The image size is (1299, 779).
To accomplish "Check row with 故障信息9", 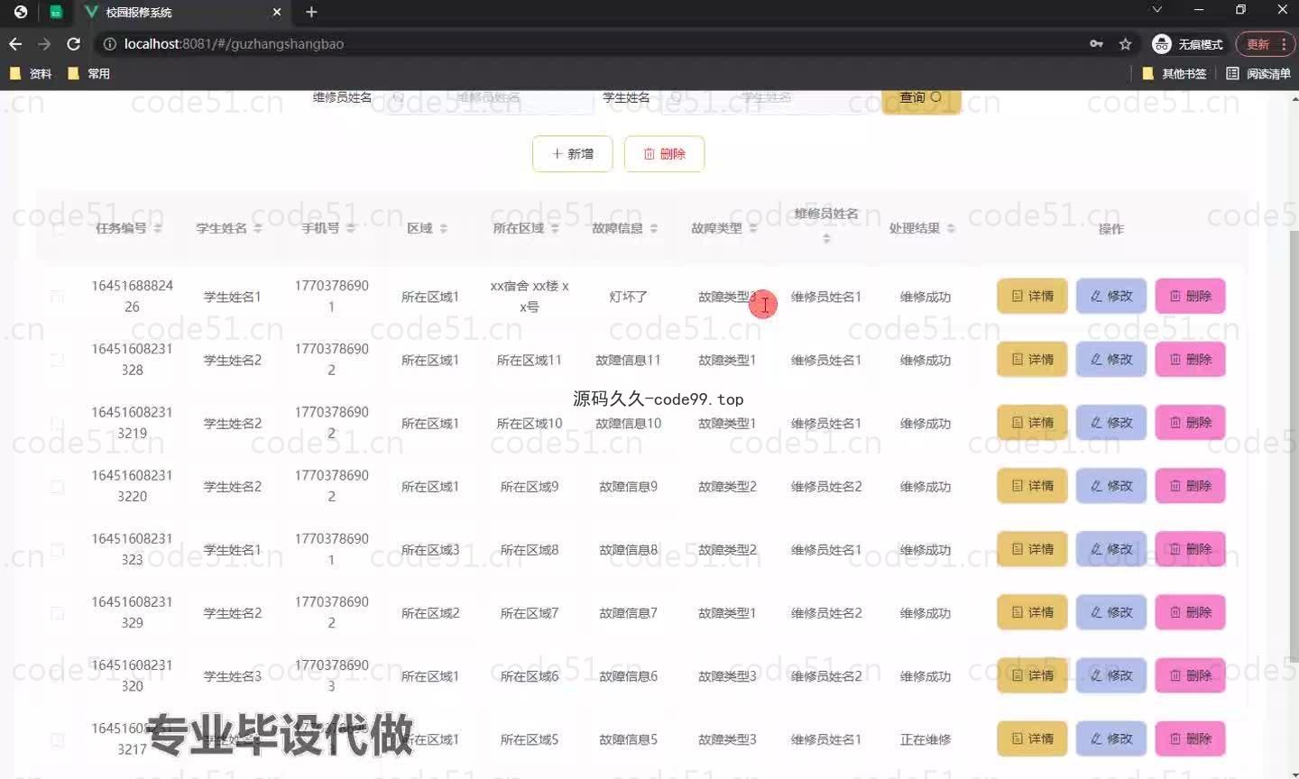I will pos(58,486).
